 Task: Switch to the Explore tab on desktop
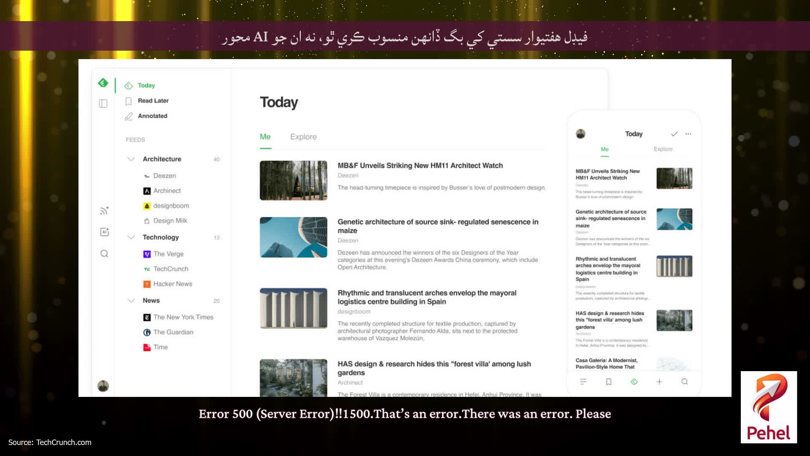(x=303, y=137)
